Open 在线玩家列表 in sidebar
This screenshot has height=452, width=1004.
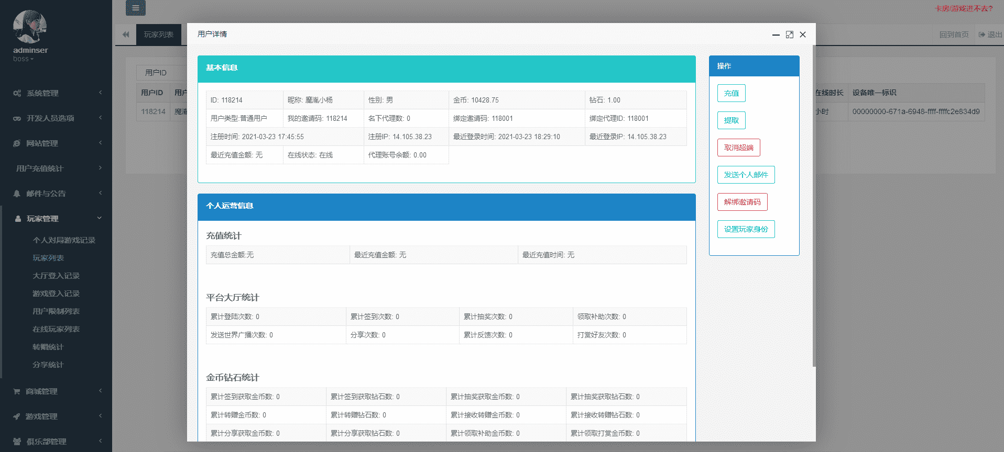[56, 329]
